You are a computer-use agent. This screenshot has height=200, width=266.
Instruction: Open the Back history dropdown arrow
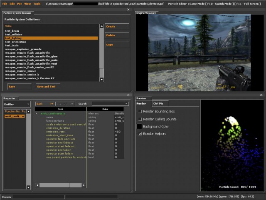point(52,104)
